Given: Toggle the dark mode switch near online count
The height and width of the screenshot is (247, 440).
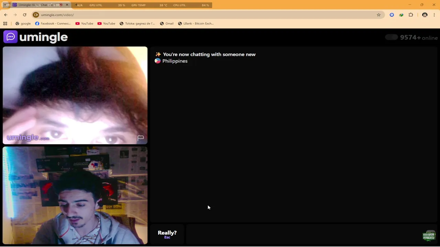Looking at the screenshot, I should (x=391, y=37).
